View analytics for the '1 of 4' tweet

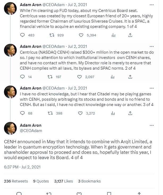[x=113, y=35]
